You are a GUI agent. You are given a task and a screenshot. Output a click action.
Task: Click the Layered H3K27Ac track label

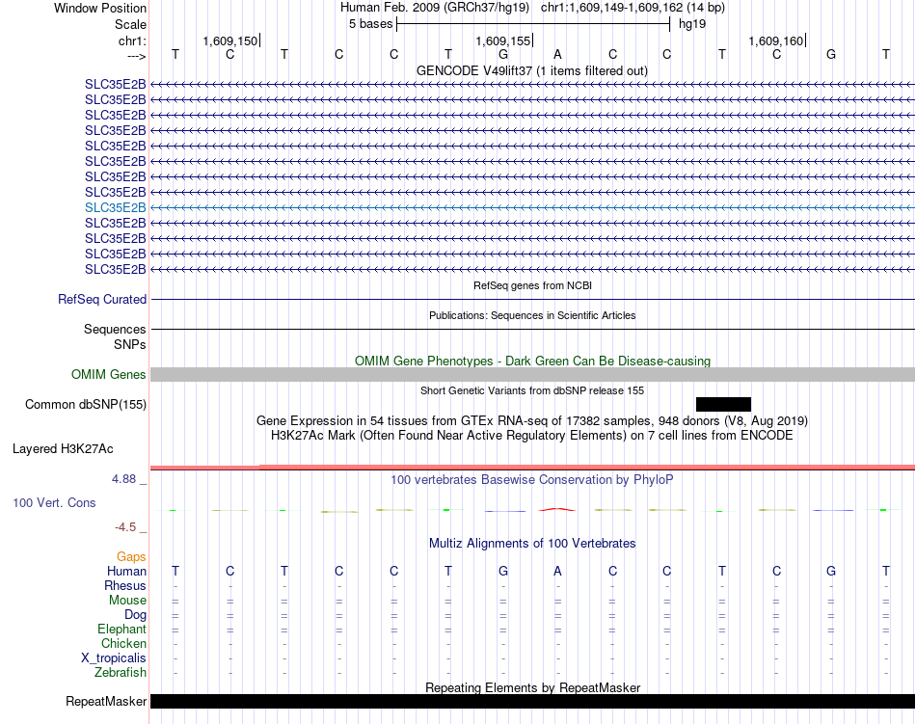click(63, 449)
